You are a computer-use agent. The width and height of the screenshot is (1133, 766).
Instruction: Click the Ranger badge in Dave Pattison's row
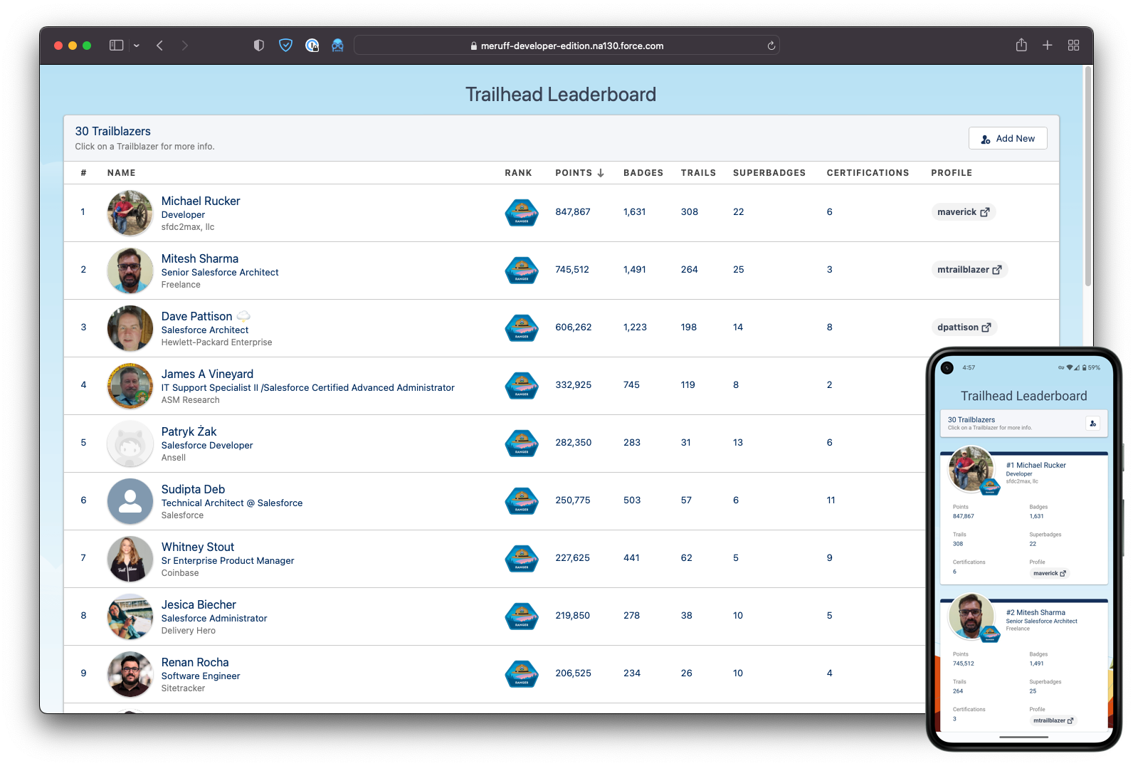[x=522, y=328]
